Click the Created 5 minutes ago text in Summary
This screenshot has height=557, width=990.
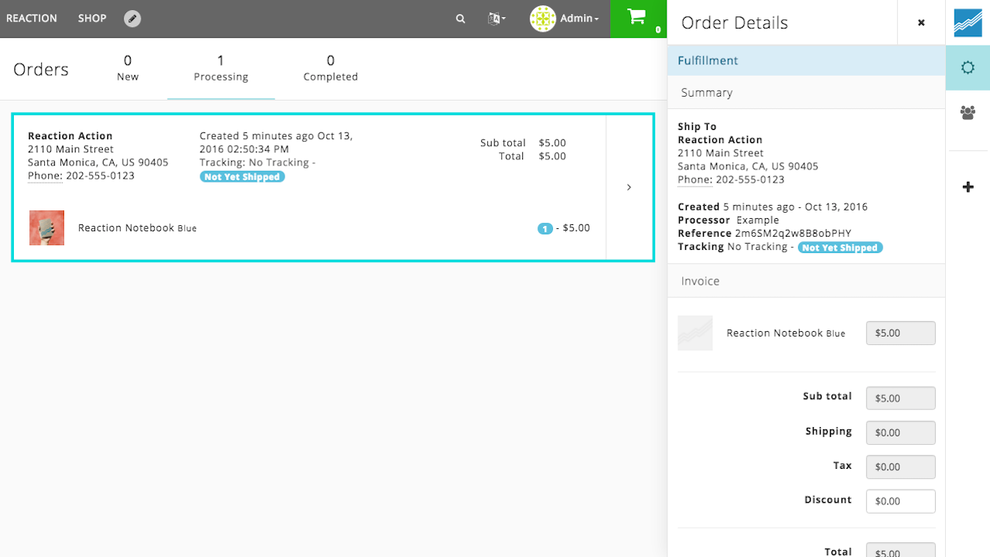click(x=773, y=207)
